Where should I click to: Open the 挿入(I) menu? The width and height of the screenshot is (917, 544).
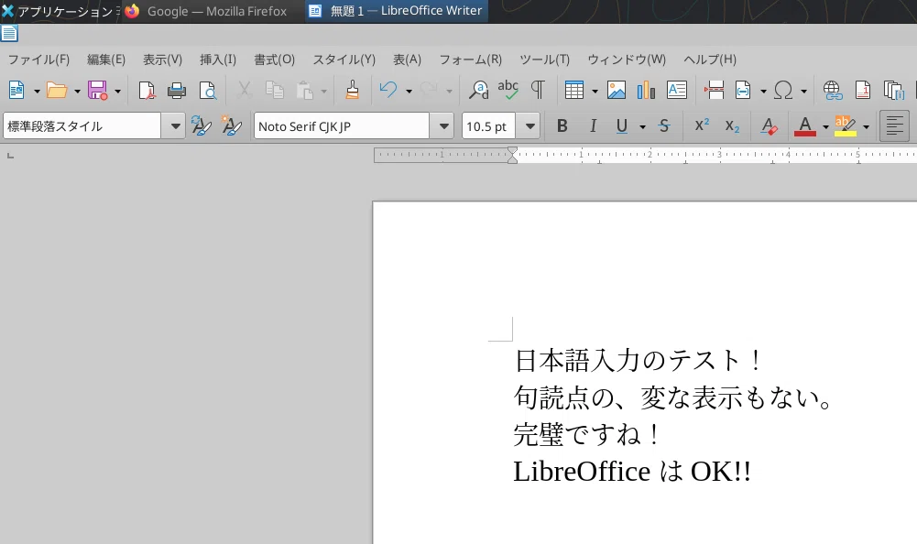(x=217, y=60)
